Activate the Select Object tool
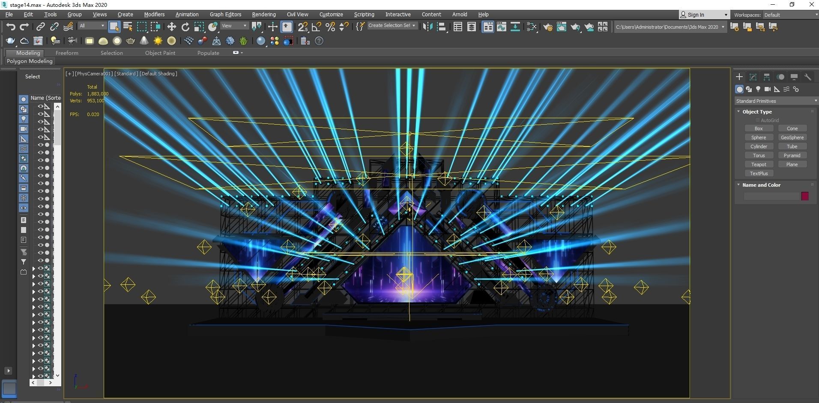The width and height of the screenshot is (819, 403). click(114, 27)
